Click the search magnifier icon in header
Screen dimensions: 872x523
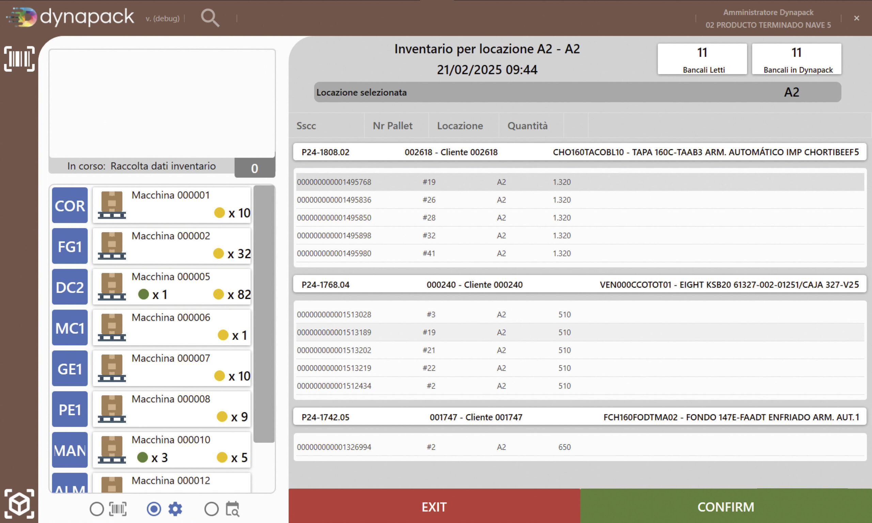pyautogui.click(x=210, y=18)
